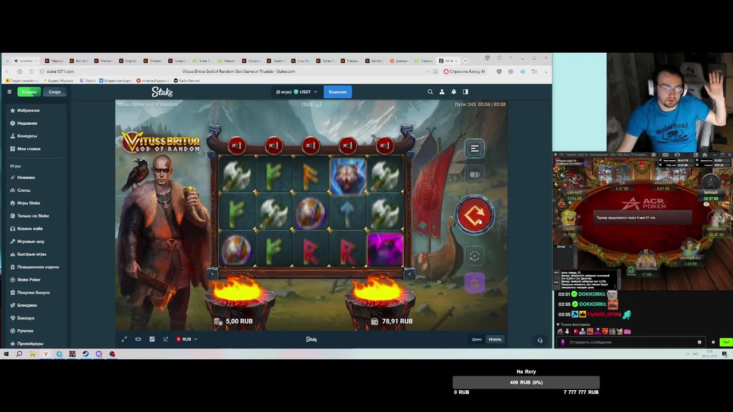Select the wolf symbol on the reels
Screen dimensions: 733x412
pyautogui.click(x=348, y=176)
